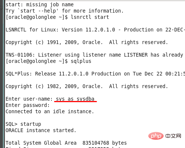Click Copyright 1991, 2009 Oracle line

87,42
